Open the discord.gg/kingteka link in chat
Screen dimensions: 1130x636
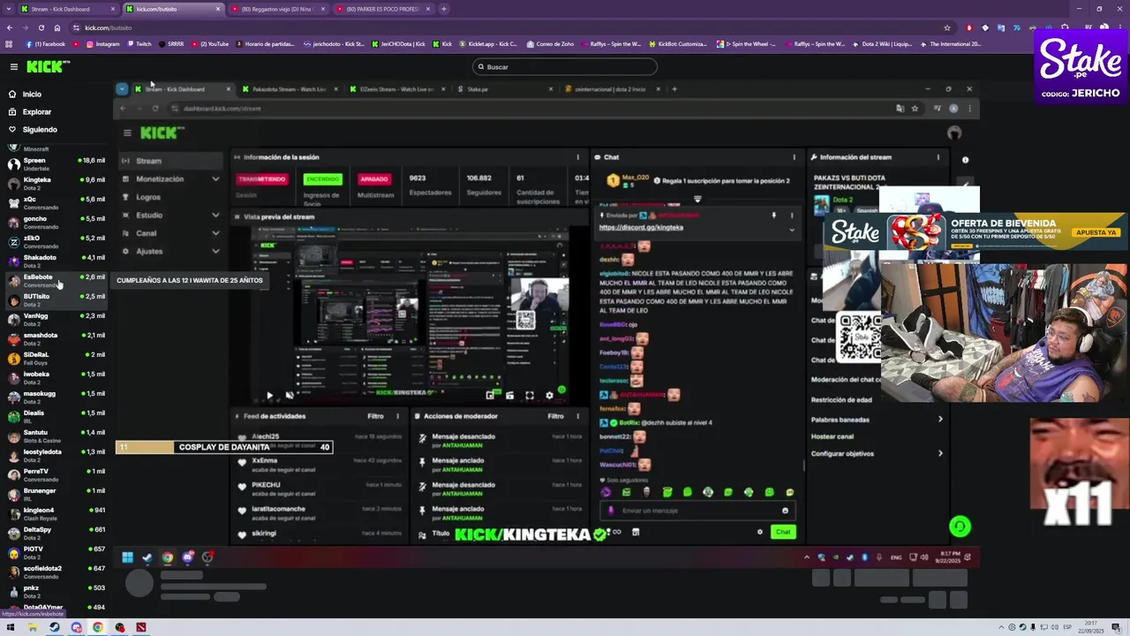point(641,228)
